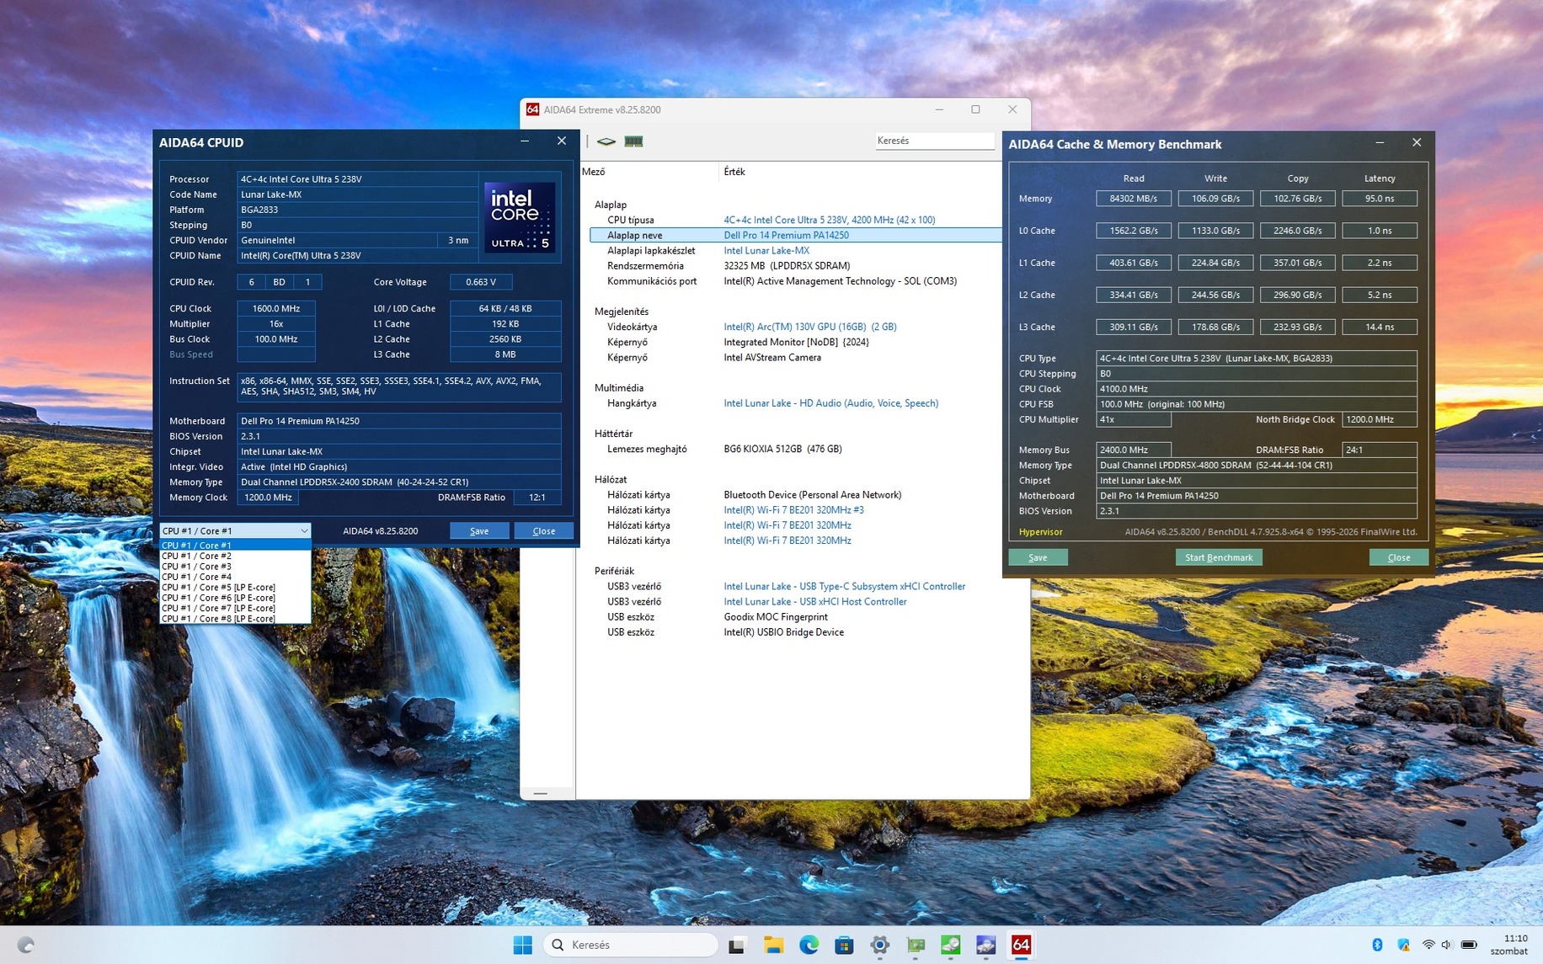Image resolution: width=1543 pixels, height=964 pixels.
Task: Open Microsoft Edge from the taskbar
Action: 809,945
